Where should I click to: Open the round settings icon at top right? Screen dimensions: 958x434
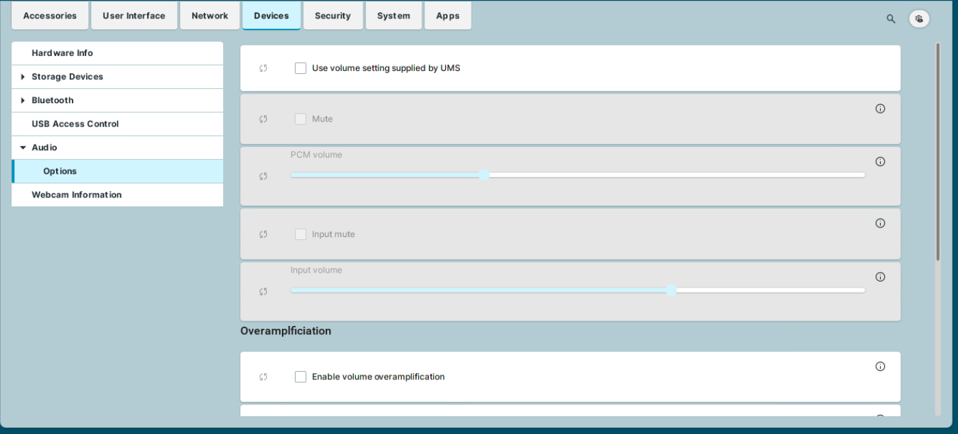click(x=919, y=19)
